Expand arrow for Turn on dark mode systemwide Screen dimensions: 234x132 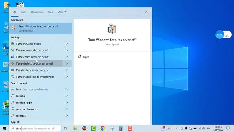(x=67, y=77)
